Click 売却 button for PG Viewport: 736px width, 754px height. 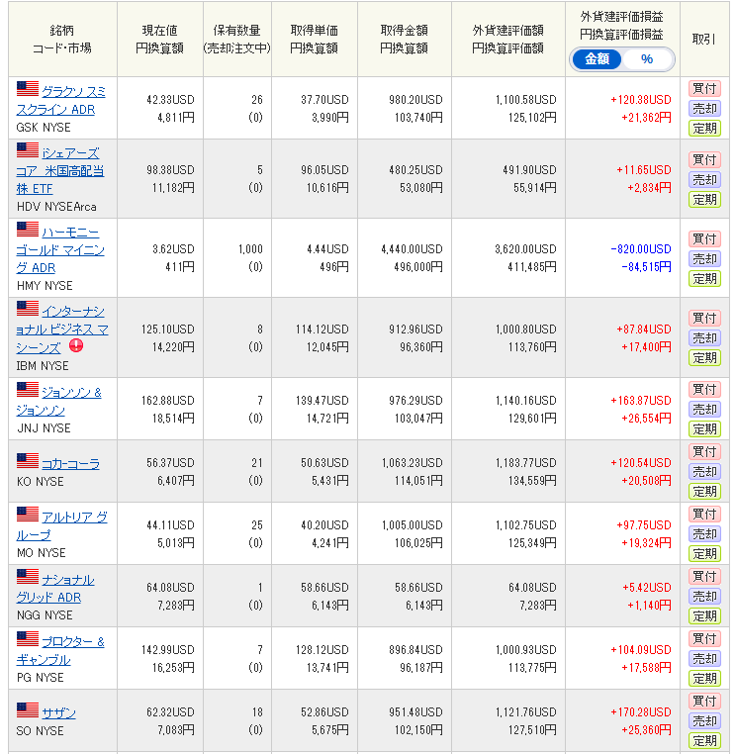pyautogui.click(x=704, y=659)
